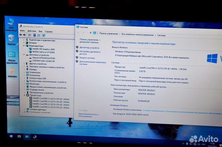The image size is (222, 147).
Task: Open the 'Этот компьютер' desktop icon
Action: click(11, 25)
